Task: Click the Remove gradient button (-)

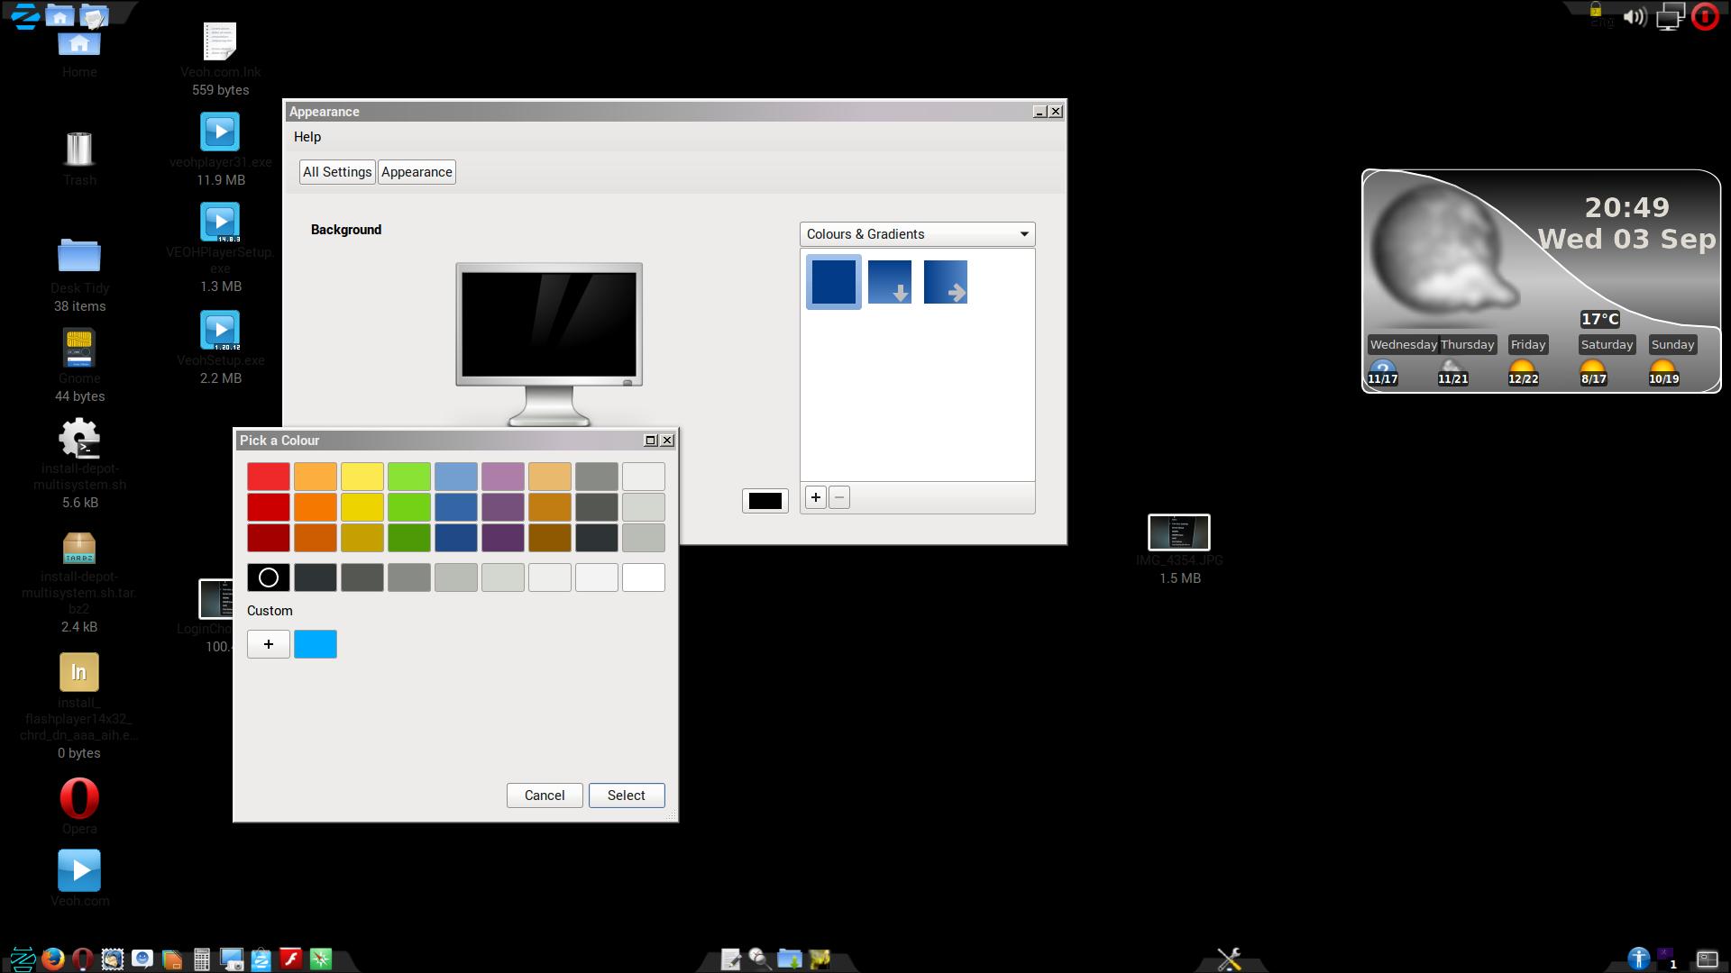Action: tap(839, 496)
